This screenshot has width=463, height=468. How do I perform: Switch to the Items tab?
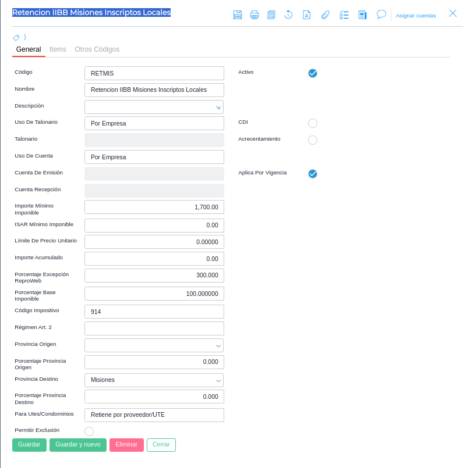58,49
